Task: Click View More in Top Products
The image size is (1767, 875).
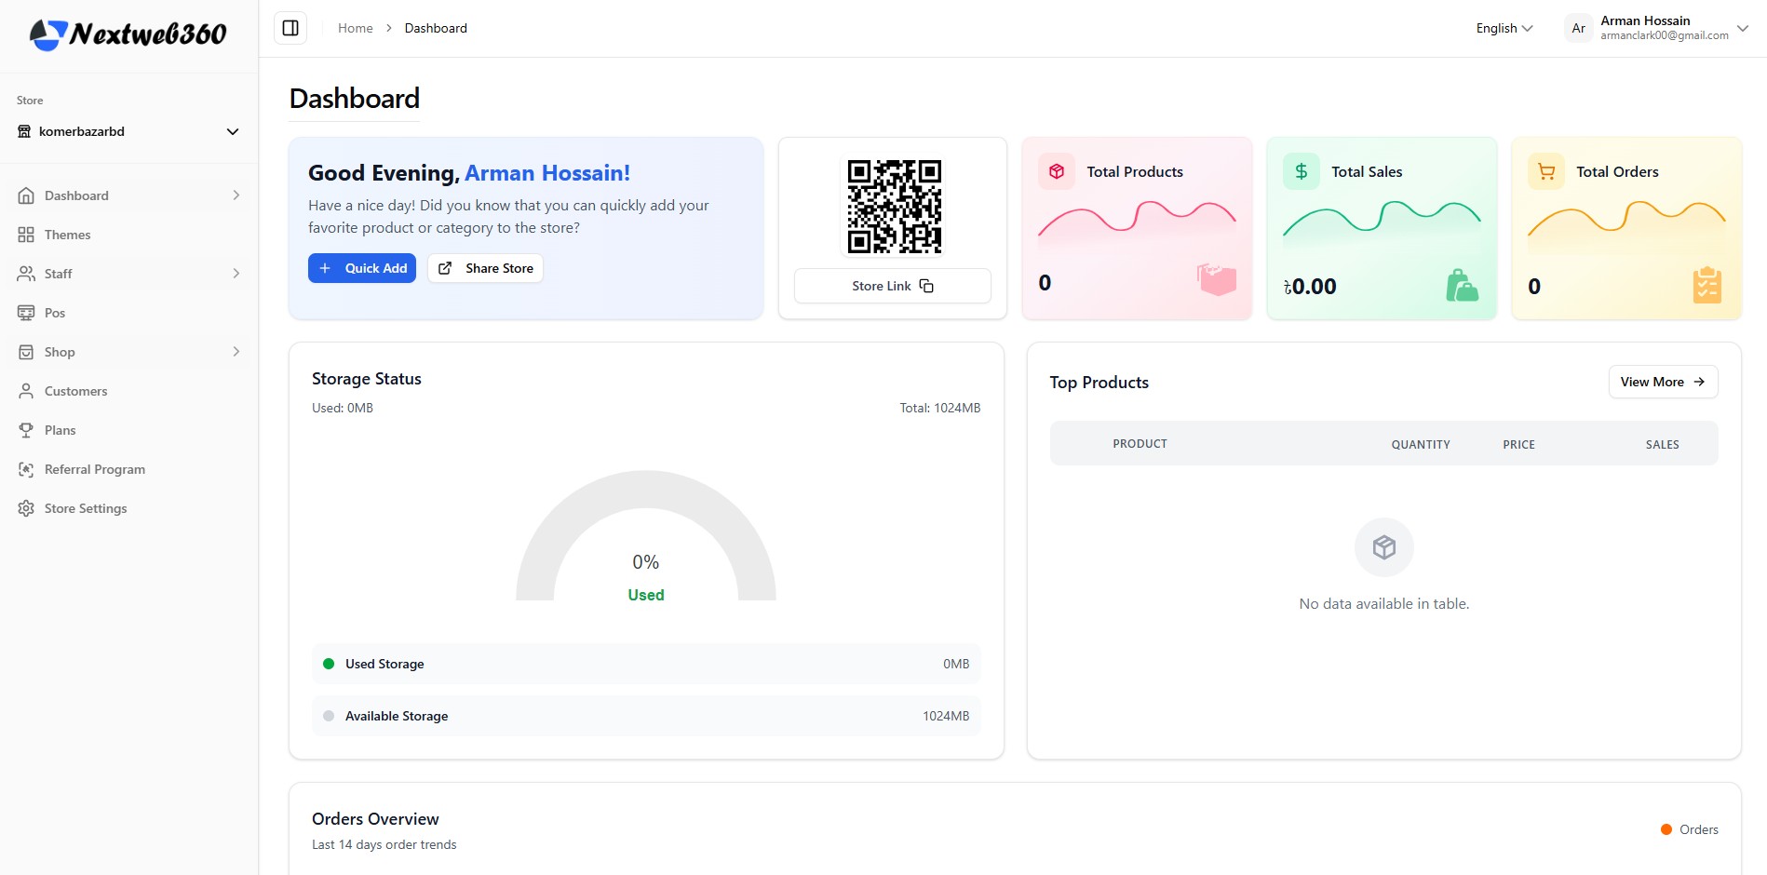Action: (x=1662, y=382)
